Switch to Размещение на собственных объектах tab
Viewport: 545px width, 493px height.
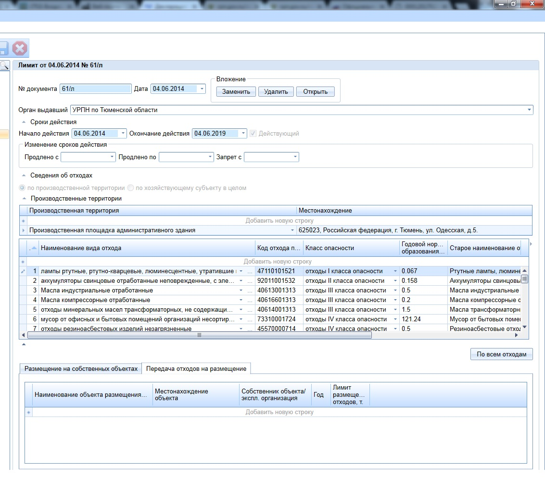click(81, 369)
